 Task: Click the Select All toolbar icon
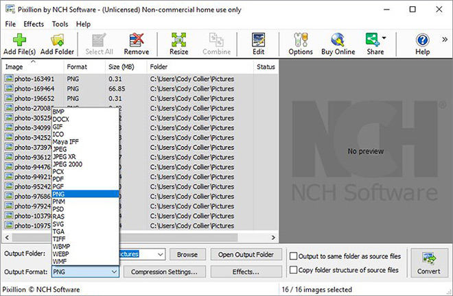pyautogui.click(x=99, y=40)
